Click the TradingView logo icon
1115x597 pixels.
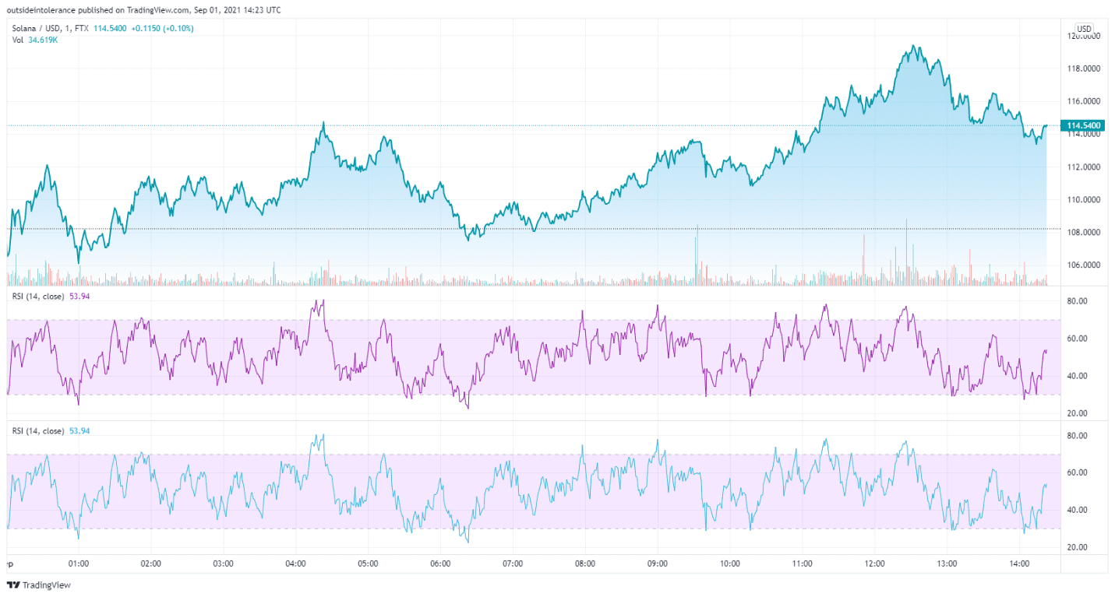click(x=13, y=585)
